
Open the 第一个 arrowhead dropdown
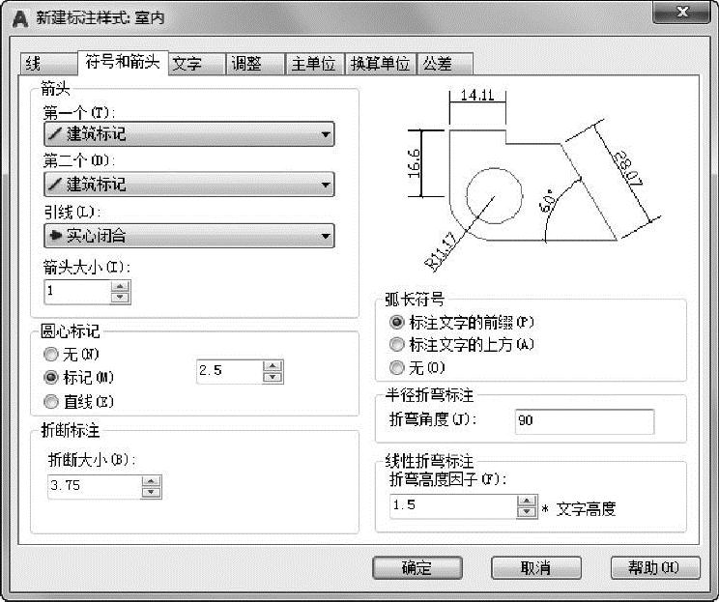pyautogui.click(x=189, y=134)
